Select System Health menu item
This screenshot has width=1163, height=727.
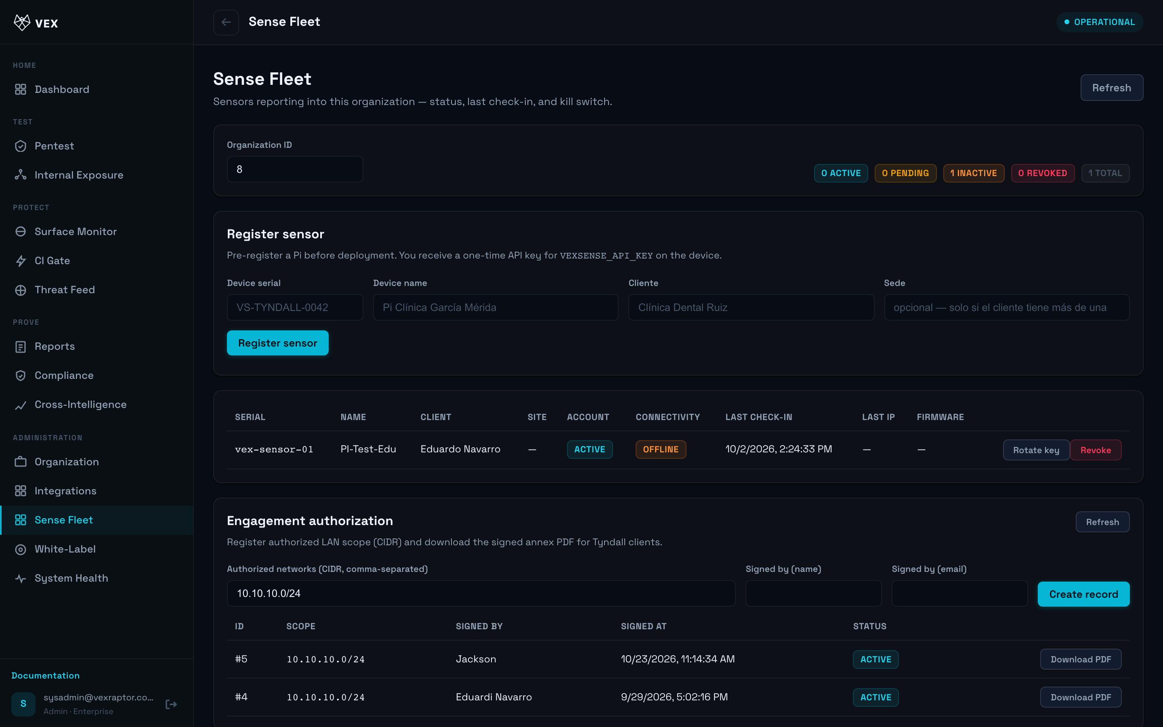click(97, 578)
